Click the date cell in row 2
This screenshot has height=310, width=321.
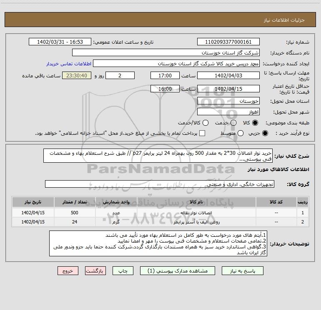pyautogui.click(x=33, y=222)
